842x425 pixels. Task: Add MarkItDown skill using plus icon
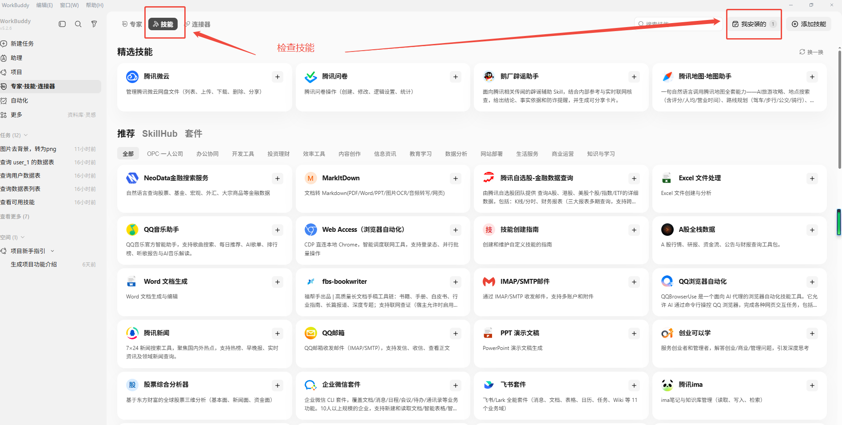coord(456,179)
